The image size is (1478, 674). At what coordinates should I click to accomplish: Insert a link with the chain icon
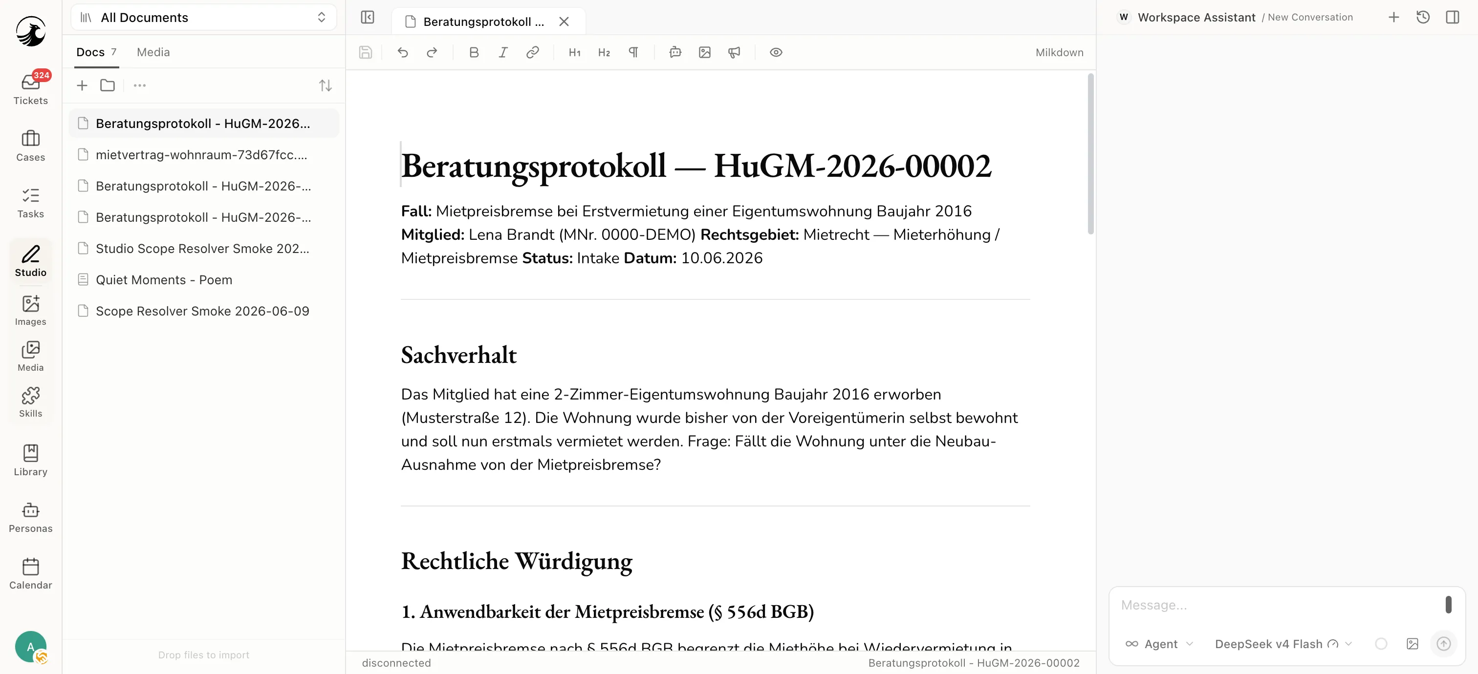[532, 52]
